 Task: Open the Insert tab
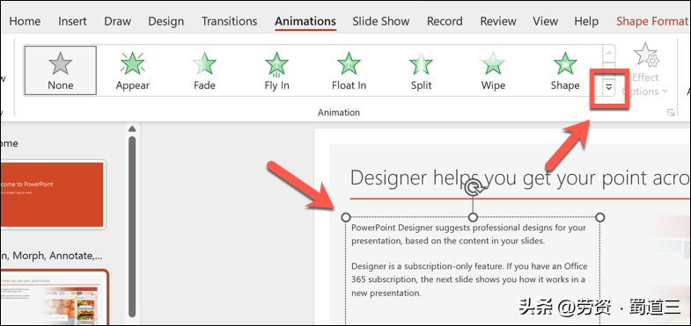pos(73,22)
